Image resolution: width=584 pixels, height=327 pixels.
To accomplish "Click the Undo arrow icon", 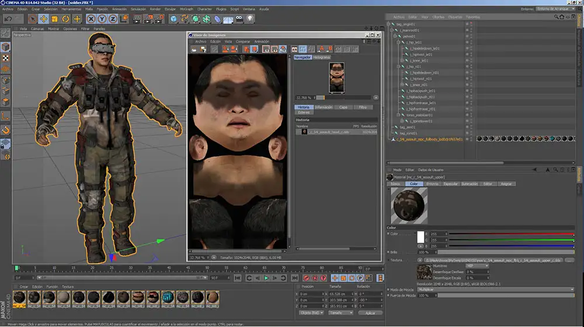I will tap(8, 19).
